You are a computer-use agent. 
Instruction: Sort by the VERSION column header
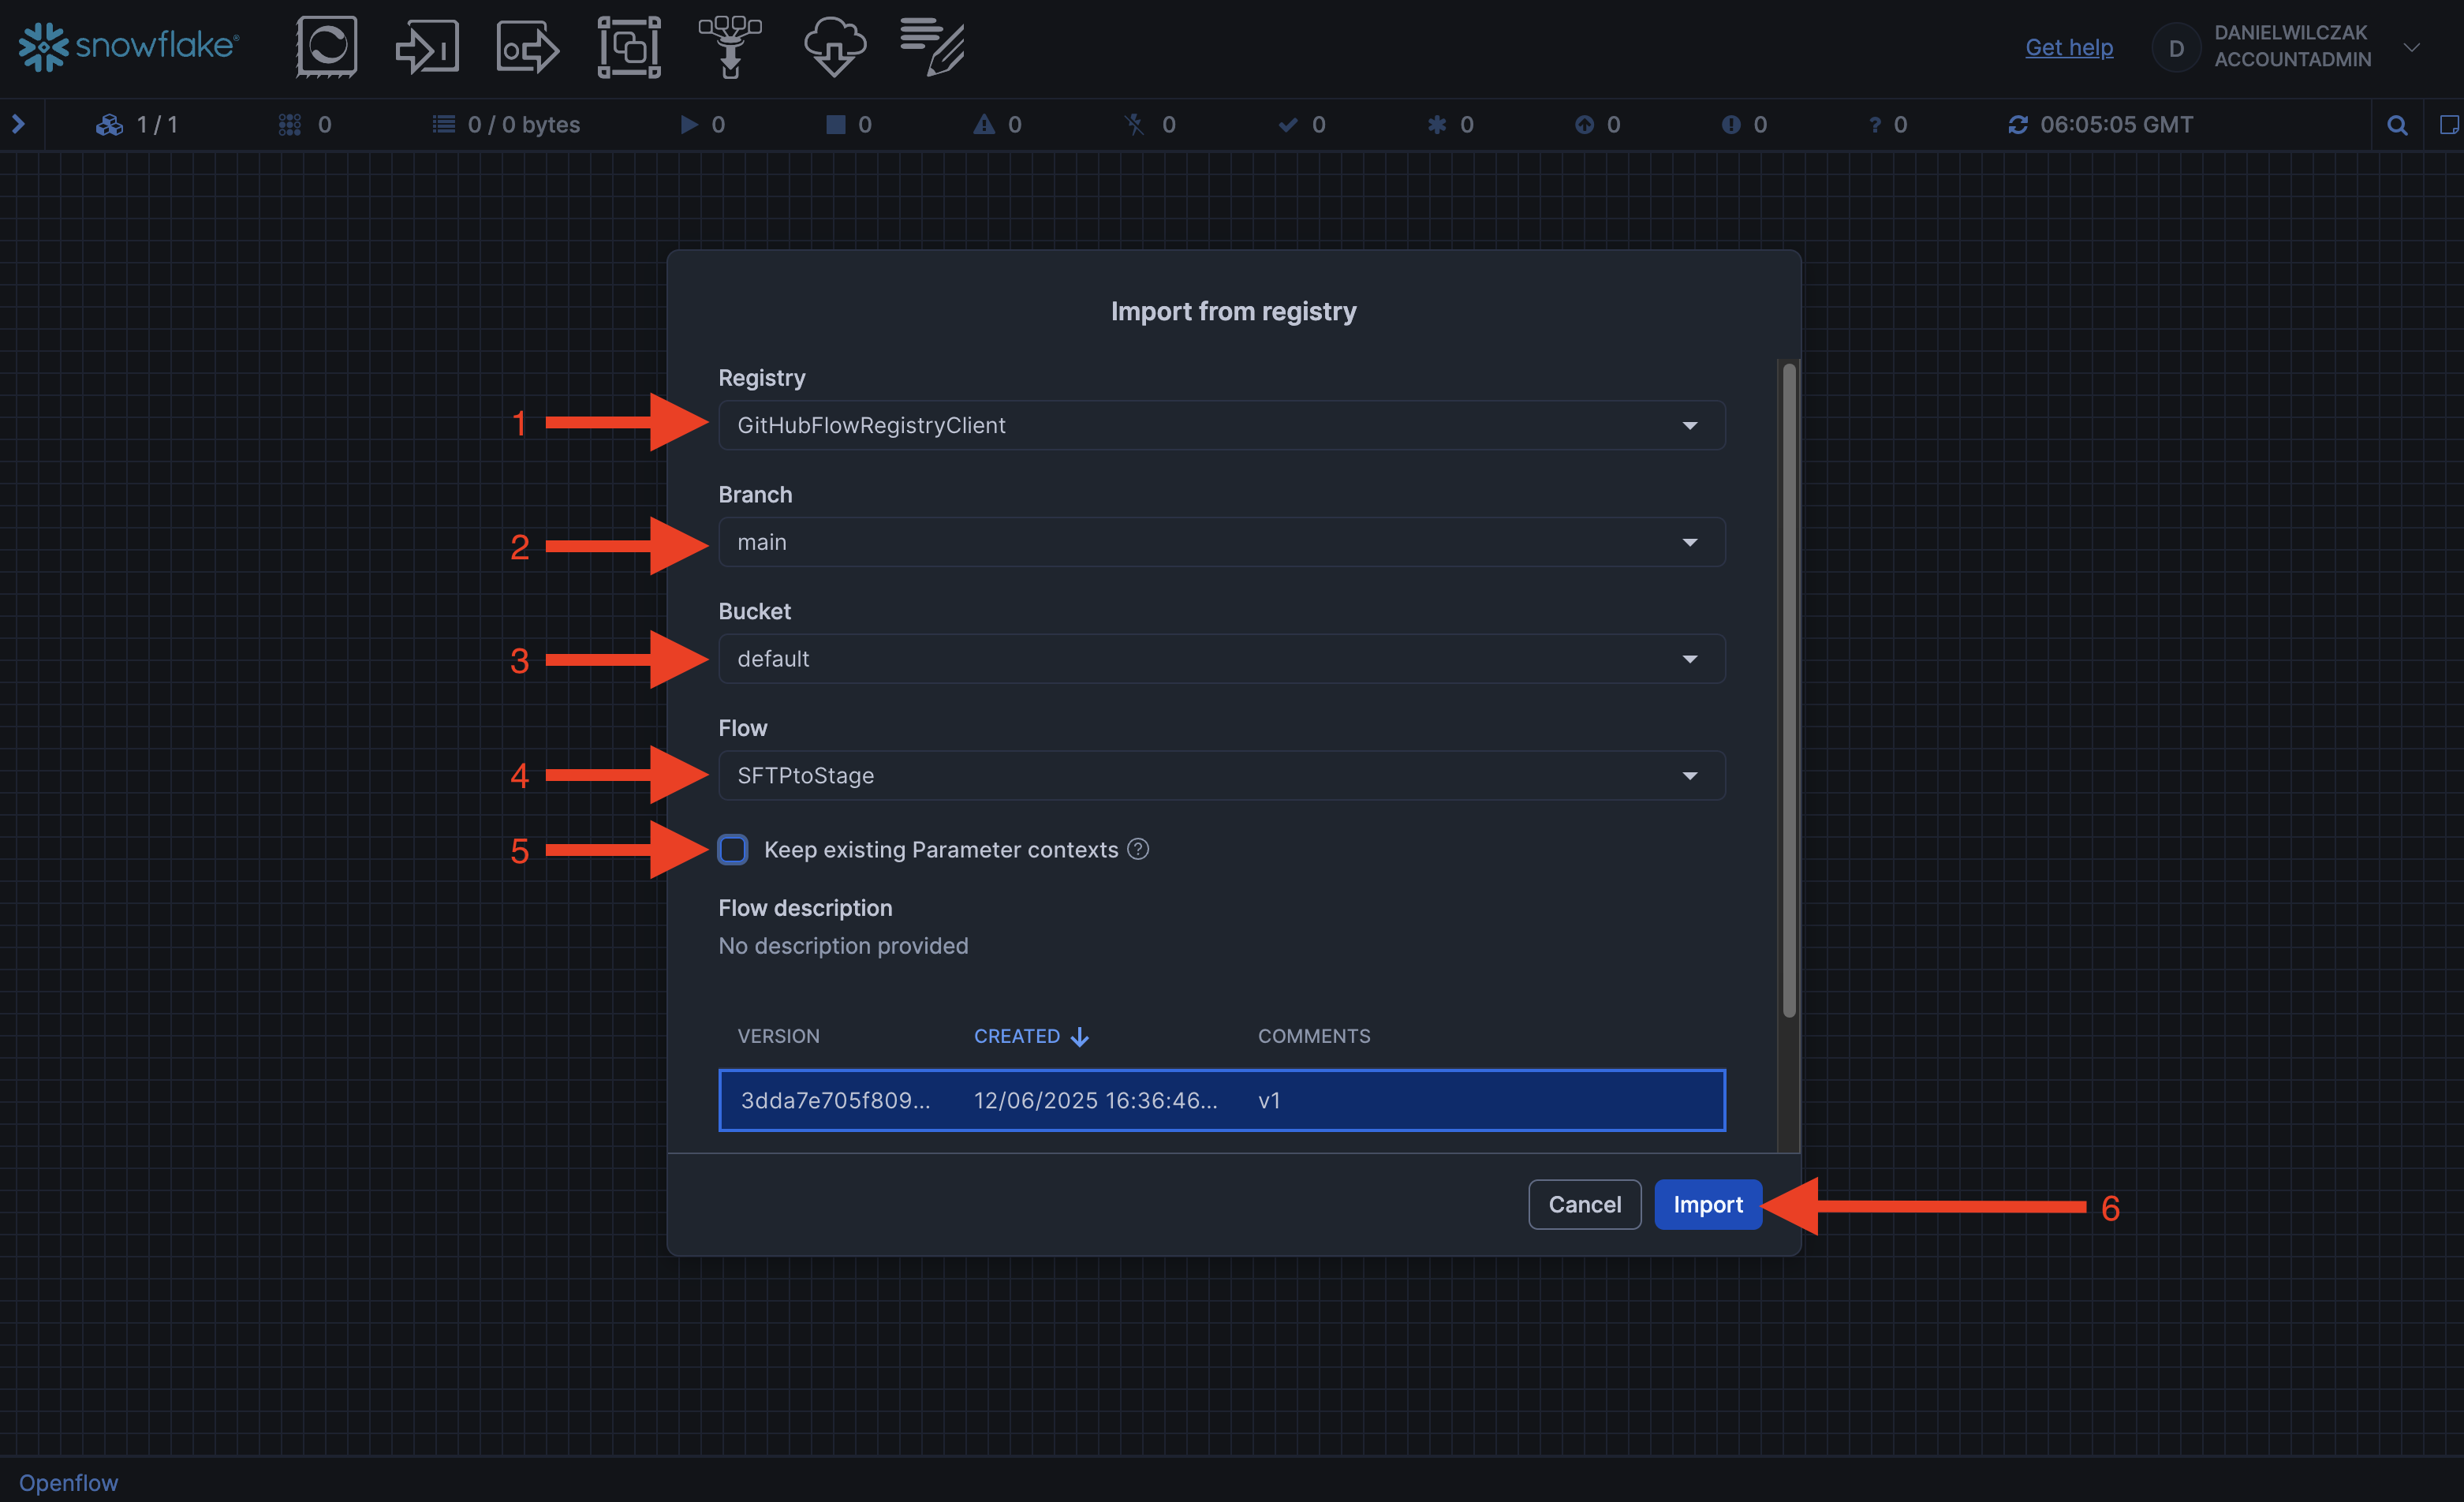[778, 1036]
